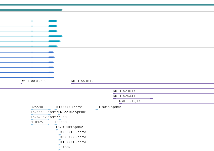Click the DME1-010J15 purple start glyph
The width and height of the screenshot is (214, 151).
[x=120, y=104]
